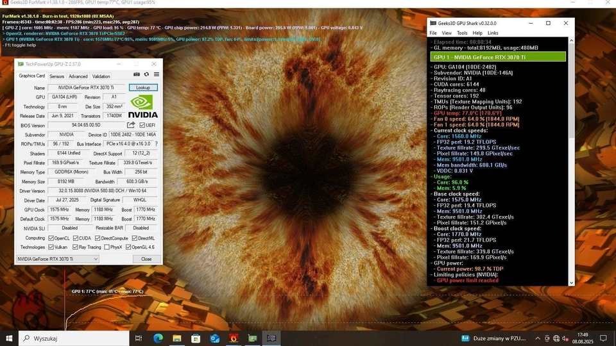This screenshot has height=346, width=616.
Task: Open Microsoft Store from the taskbar
Action: 196,338
